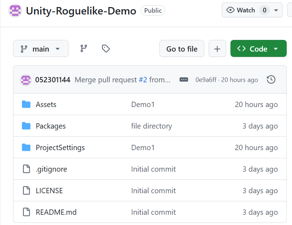Open the .gitignore file
Viewport: 292px width, 225px height.
(51, 169)
